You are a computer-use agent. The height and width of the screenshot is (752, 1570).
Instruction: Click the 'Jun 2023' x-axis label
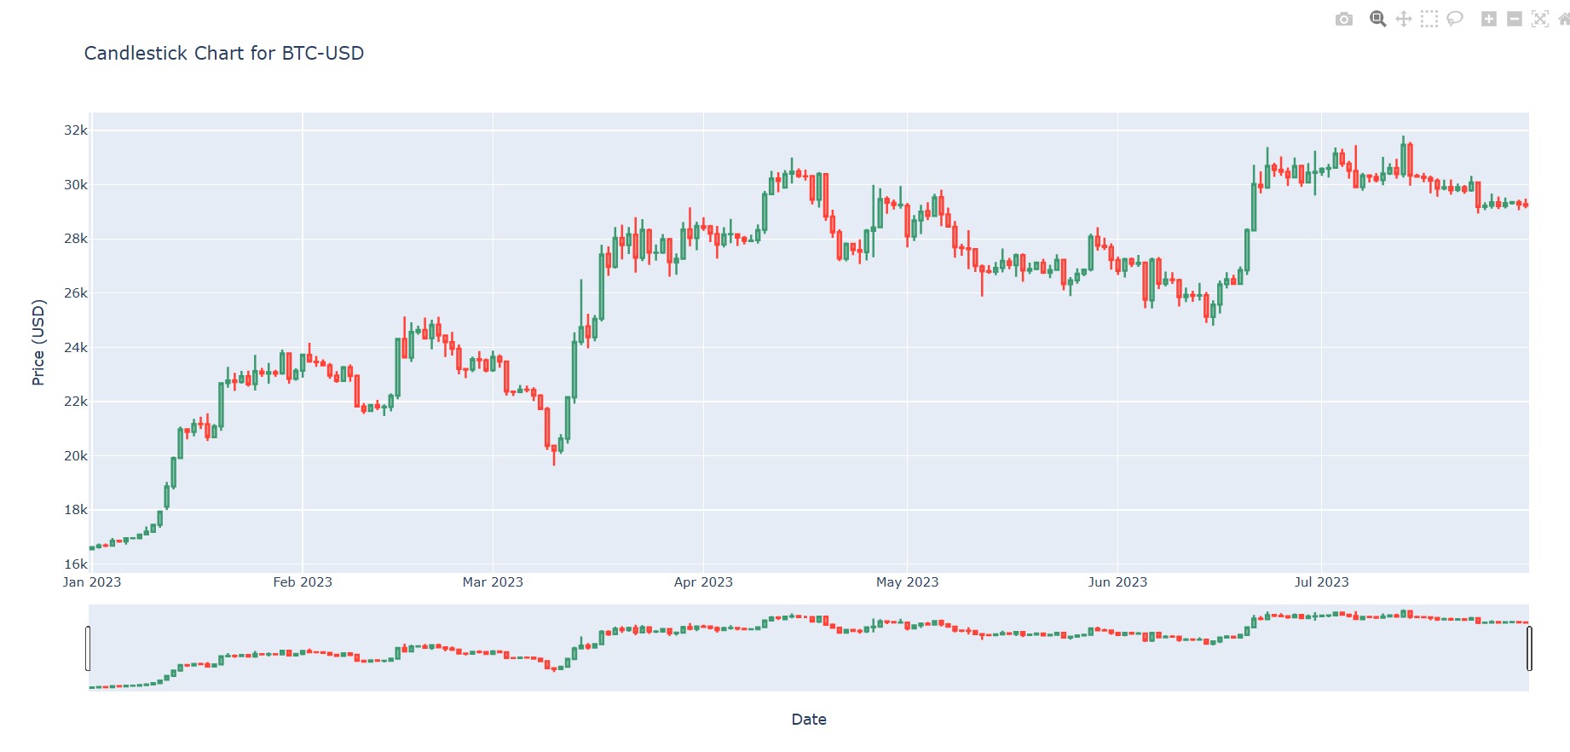point(1117,581)
